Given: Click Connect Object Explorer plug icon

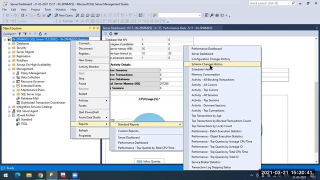Looking at the screenshot, I should coord(19,34).
